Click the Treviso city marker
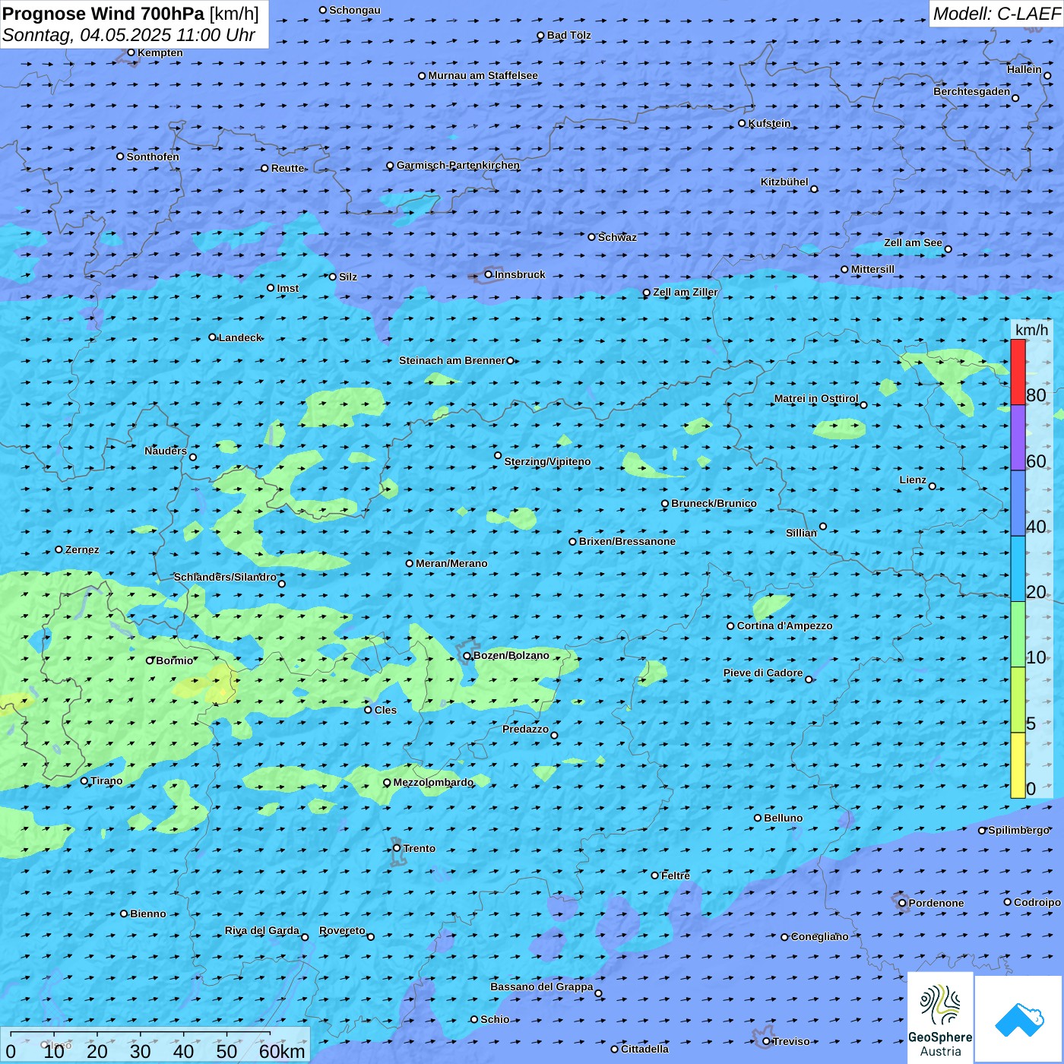This screenshot has height=1064, width=1064. [x=766, y=1041]
